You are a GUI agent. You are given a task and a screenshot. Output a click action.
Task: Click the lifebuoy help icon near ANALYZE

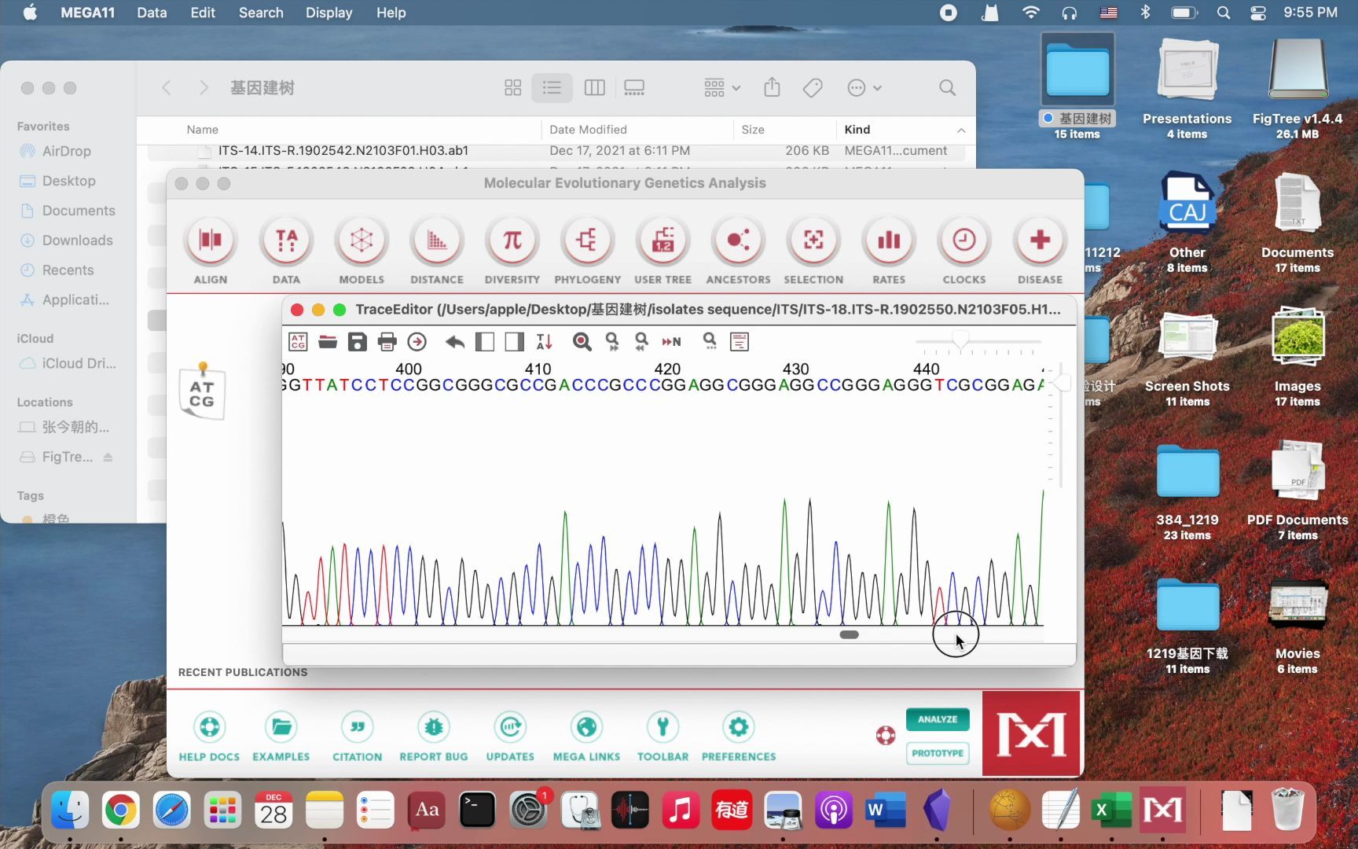(x=886, y=736)
